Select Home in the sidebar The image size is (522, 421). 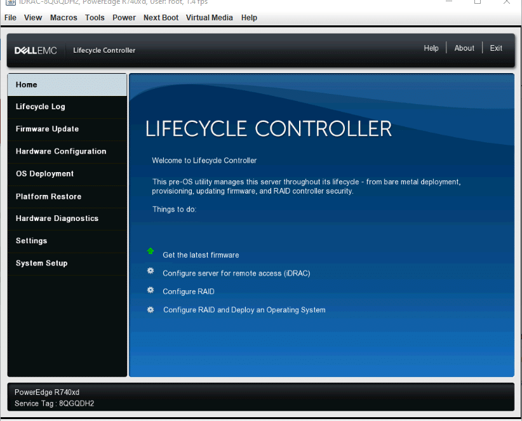point(67,84)
